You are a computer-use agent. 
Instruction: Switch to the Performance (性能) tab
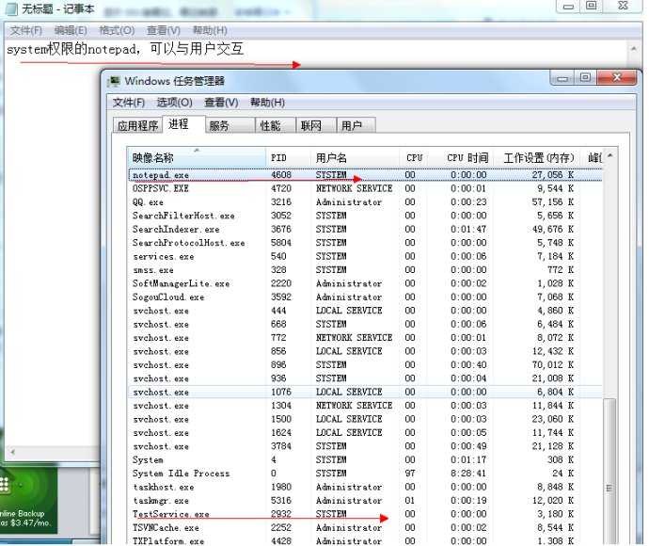pyautogui.click(x=275, y=125)
